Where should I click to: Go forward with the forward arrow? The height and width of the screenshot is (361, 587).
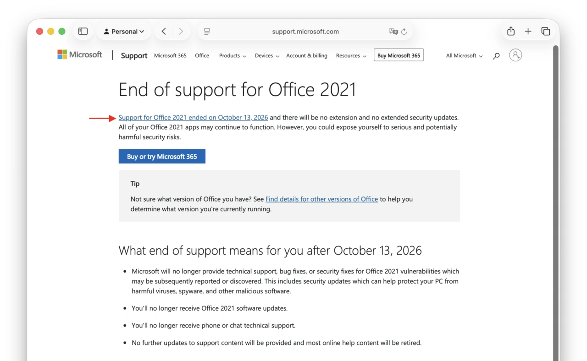point(181,32)
